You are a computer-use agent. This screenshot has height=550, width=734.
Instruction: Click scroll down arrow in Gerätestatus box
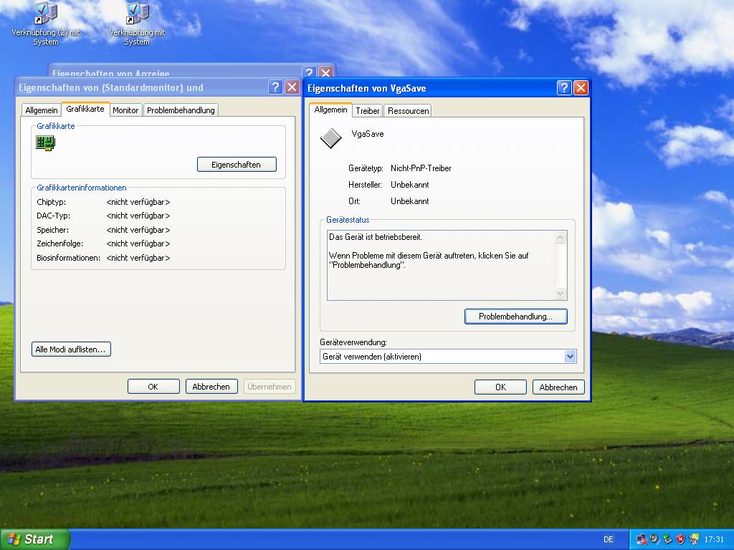561,293
